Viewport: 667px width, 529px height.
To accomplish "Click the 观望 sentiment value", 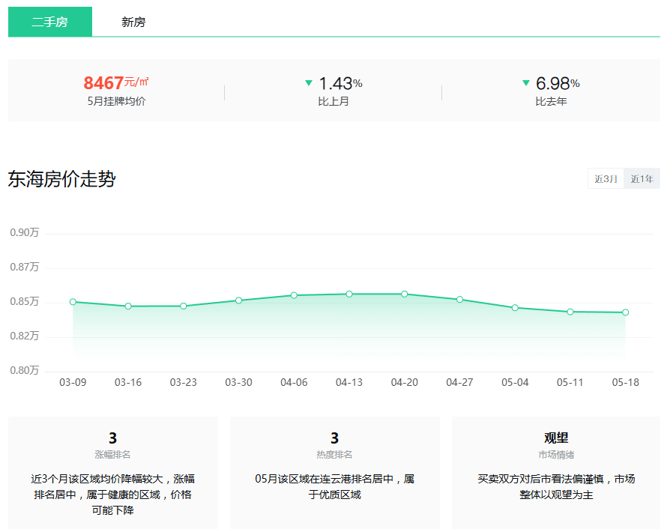I will point(556,438).
